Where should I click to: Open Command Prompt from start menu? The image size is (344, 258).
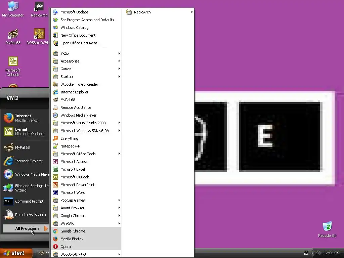pyautogui.click(x=25, y=201)
